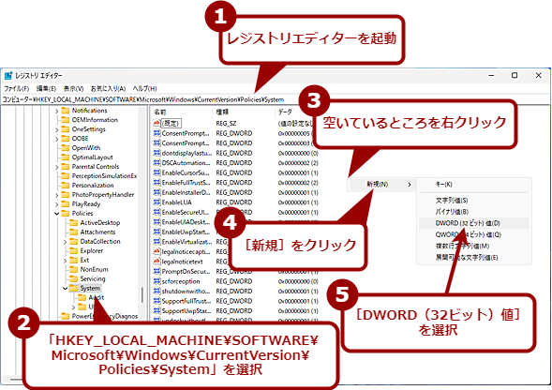Click the folder icon beside OpenWith
The width and height of the screenshot is (552, 390).
65,148
